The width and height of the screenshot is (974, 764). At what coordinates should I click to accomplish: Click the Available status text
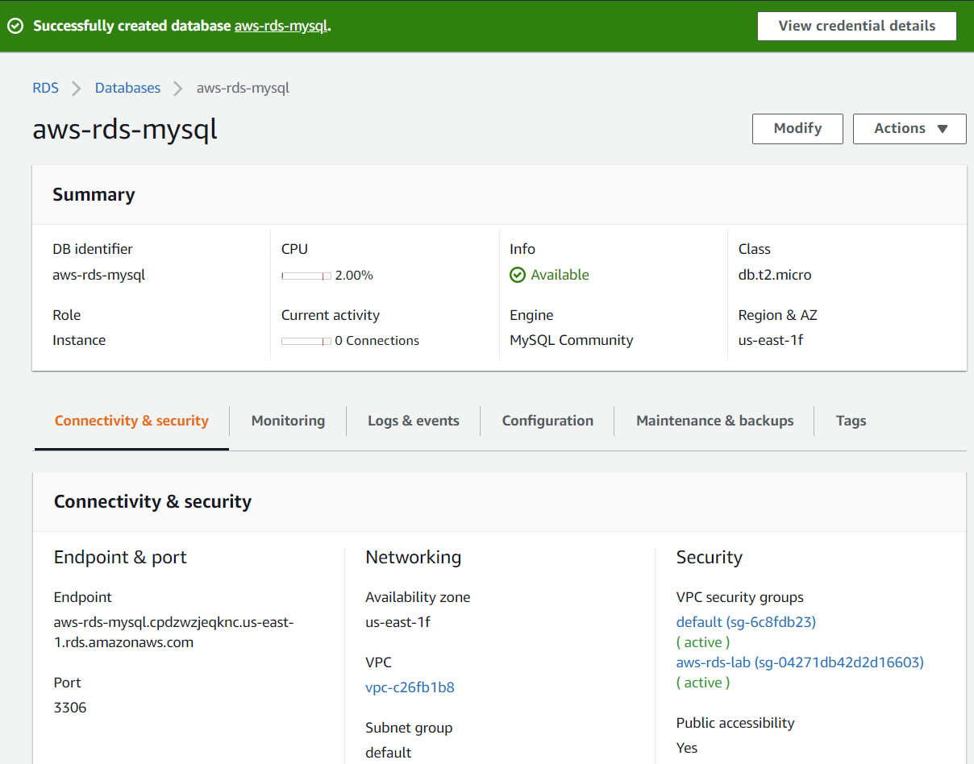click(560, 275)
